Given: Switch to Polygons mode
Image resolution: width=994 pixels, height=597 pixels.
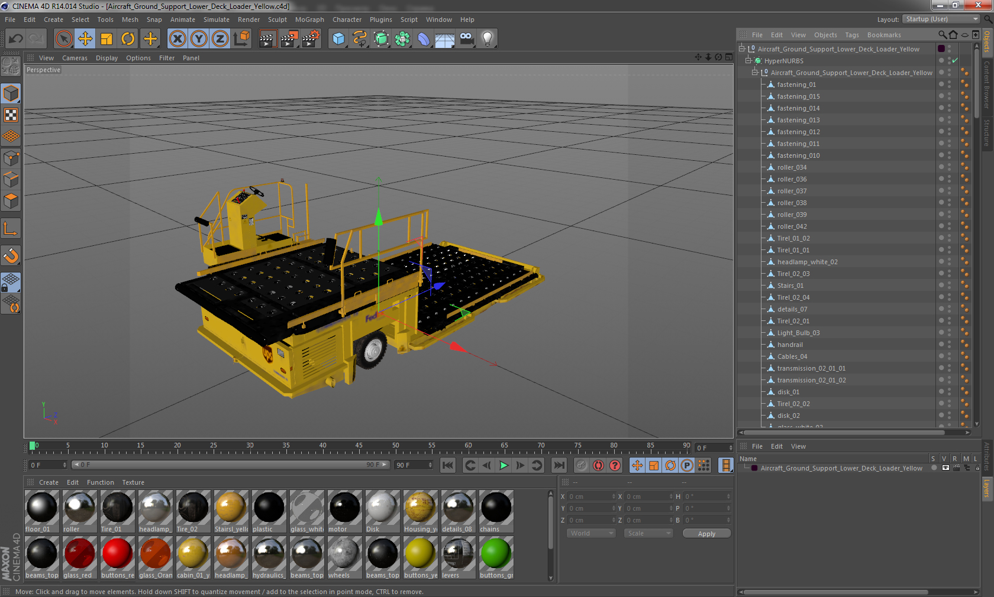Looking at the screenshot, I should (x=11, y=202).
